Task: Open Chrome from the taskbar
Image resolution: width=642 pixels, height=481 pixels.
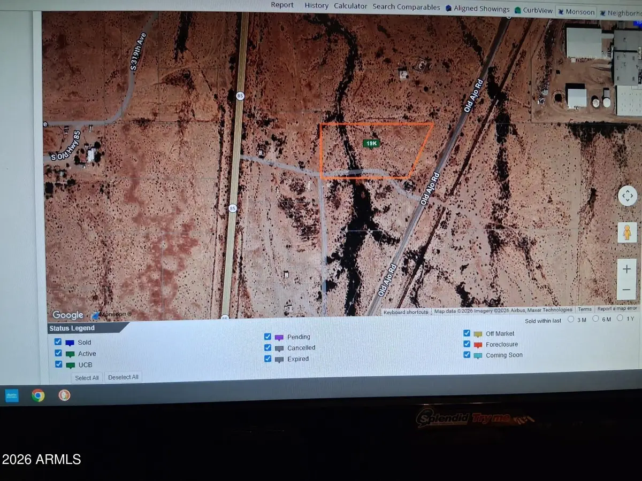Action: click(37, 395)
